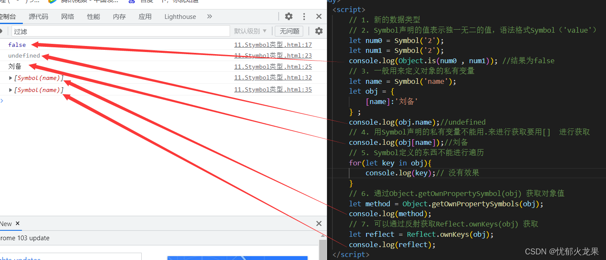Open source link 11.Stymbol类型.html:23
This screenshot has width=606, height=260.
coord(273,55)
